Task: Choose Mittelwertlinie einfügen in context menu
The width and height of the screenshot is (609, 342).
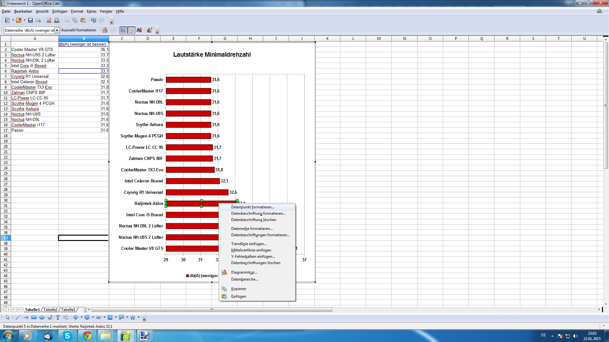Action: (x=257, y=250)
